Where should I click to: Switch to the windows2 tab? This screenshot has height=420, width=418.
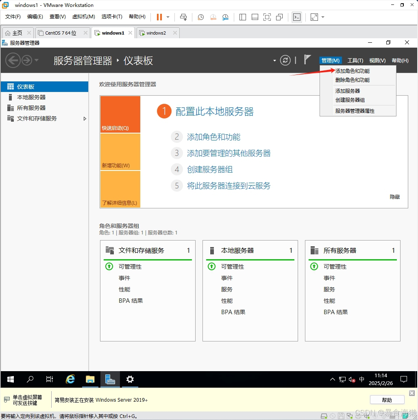click(x=156, y=33)
